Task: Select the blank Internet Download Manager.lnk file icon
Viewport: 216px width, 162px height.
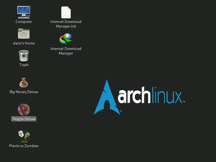Action: coord(66,12)
